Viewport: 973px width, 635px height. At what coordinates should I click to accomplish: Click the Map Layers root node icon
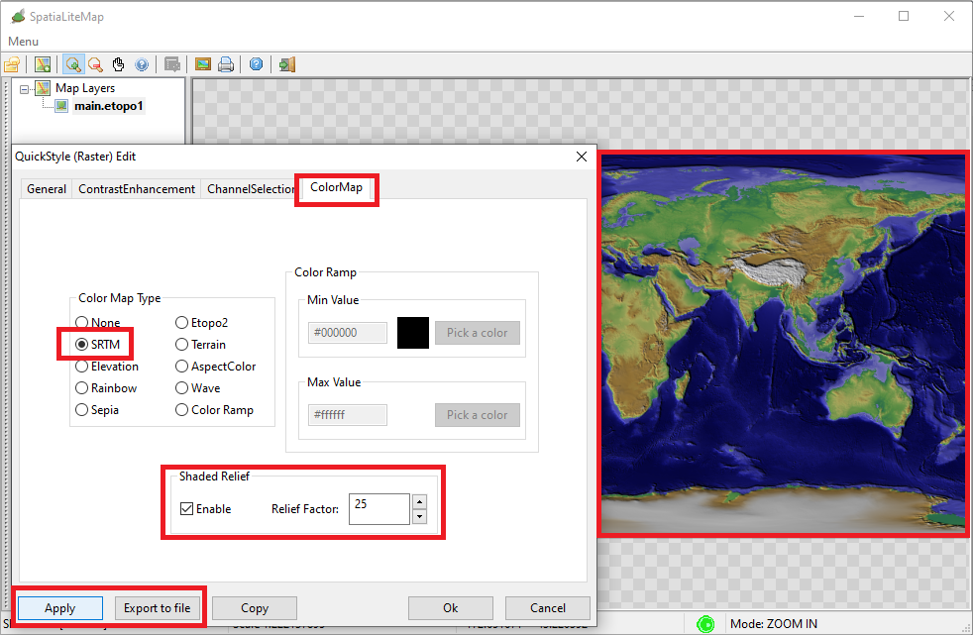pos(43,88)
